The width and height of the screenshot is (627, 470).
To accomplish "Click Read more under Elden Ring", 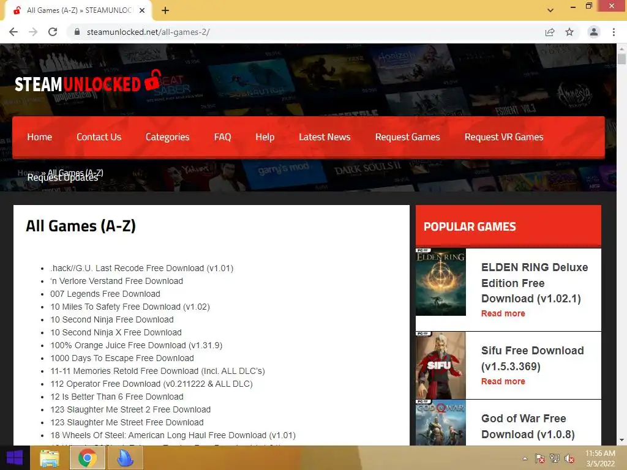I will [503, 313].
